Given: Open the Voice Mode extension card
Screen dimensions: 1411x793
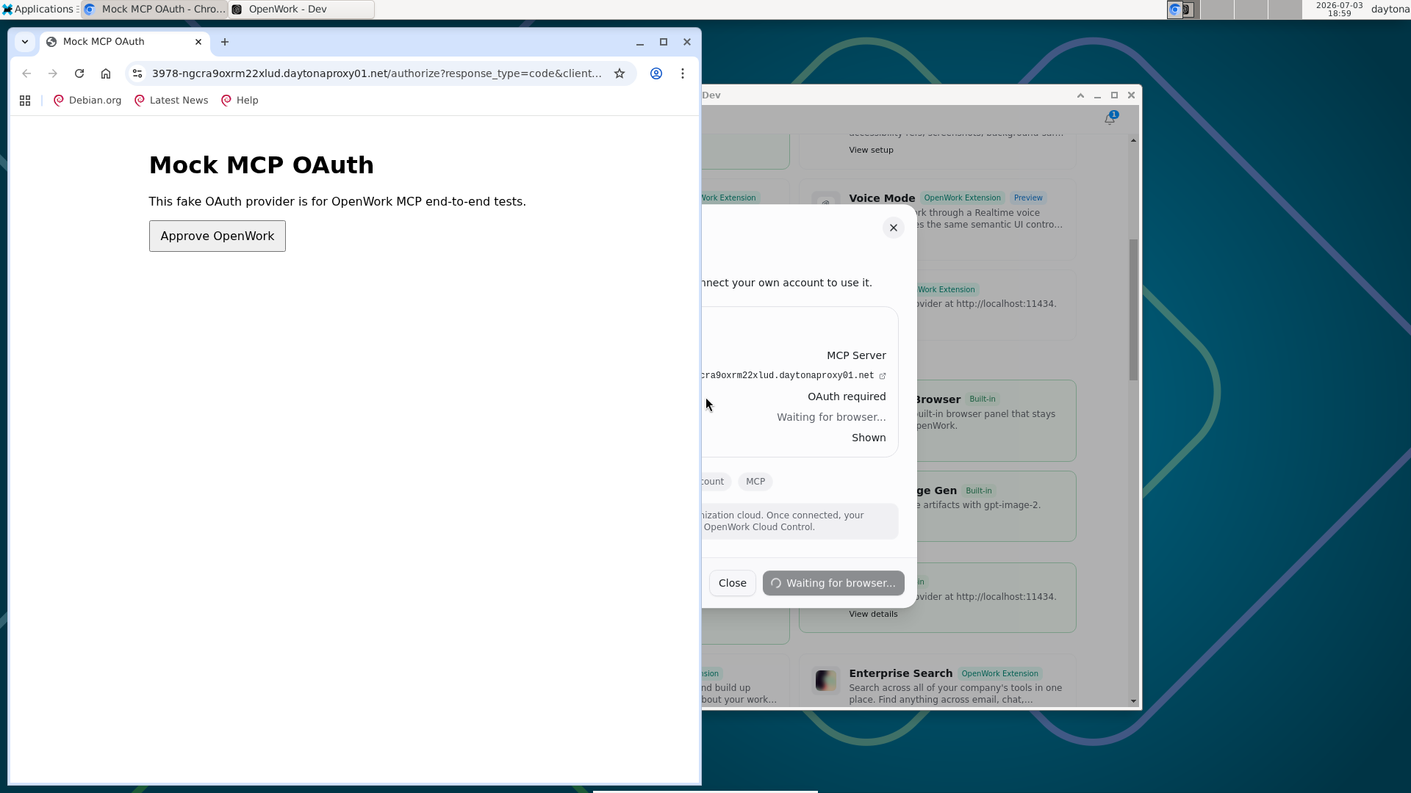Looking at the screenshot, I should pyautogui.click(x=938, y=220).
